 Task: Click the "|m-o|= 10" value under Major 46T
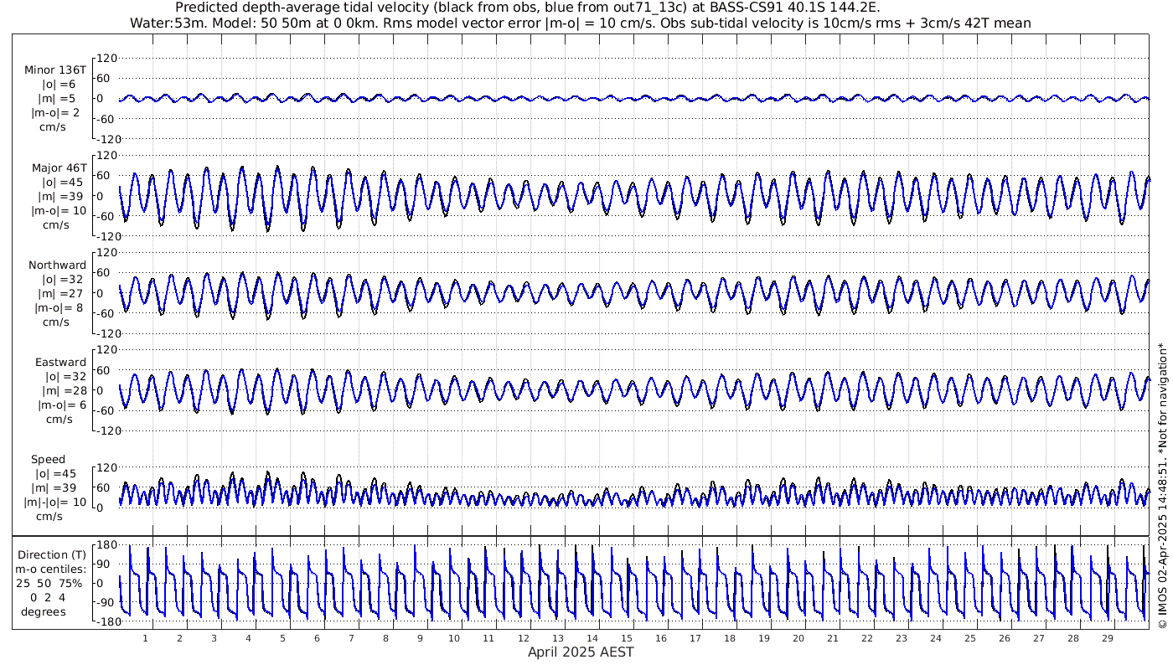(x=59, y=211)
